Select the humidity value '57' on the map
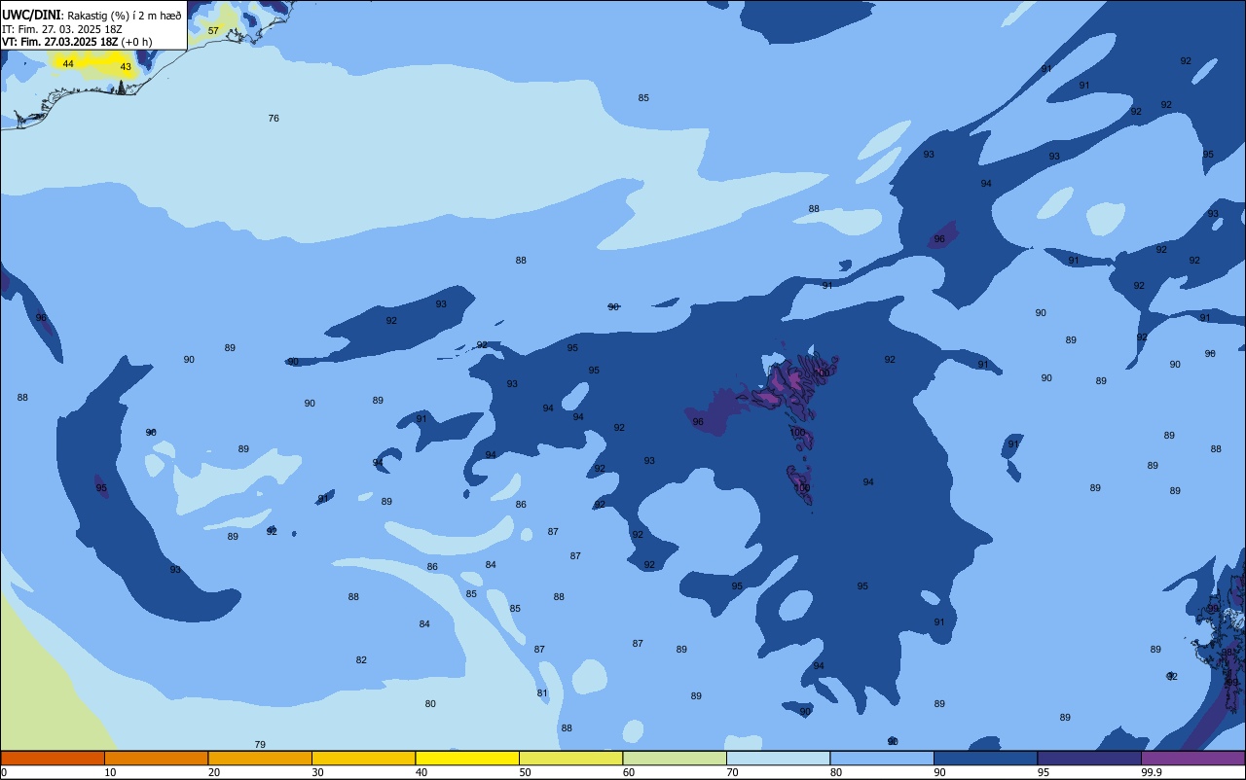Image resolution: width=1246 pixels, height=780 pixels. 213,31
